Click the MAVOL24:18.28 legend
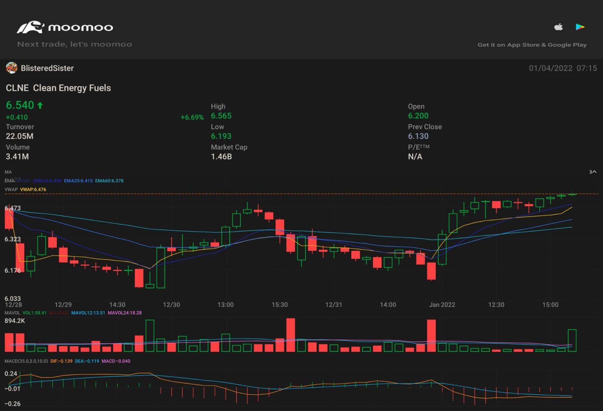Screen dimensions: 603x411 125,313
